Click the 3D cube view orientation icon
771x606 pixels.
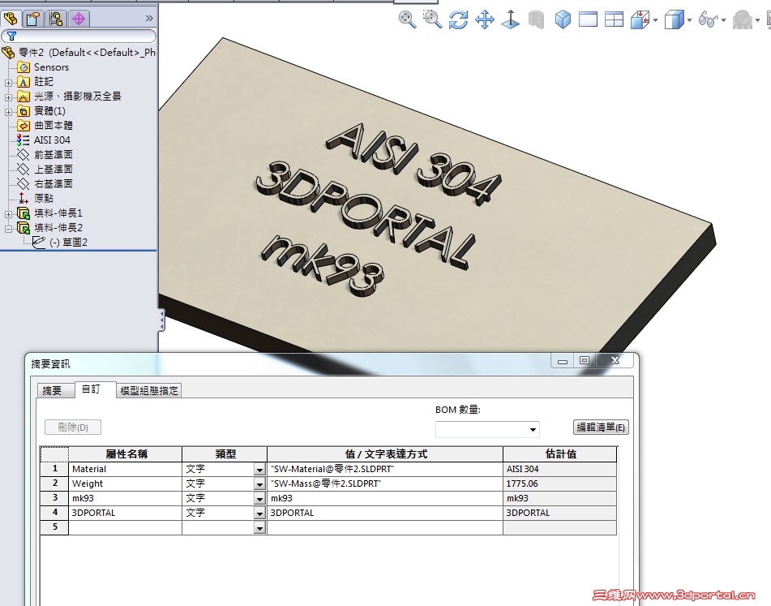563,19
